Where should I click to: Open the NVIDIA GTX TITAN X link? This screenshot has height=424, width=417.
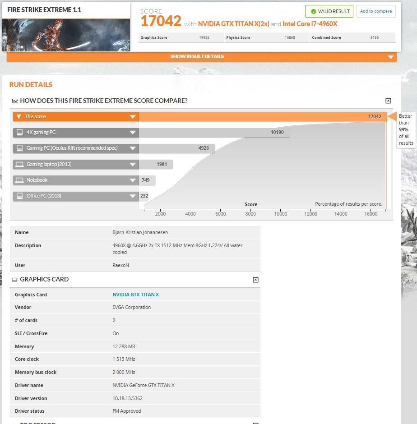(x=135, y=295)
